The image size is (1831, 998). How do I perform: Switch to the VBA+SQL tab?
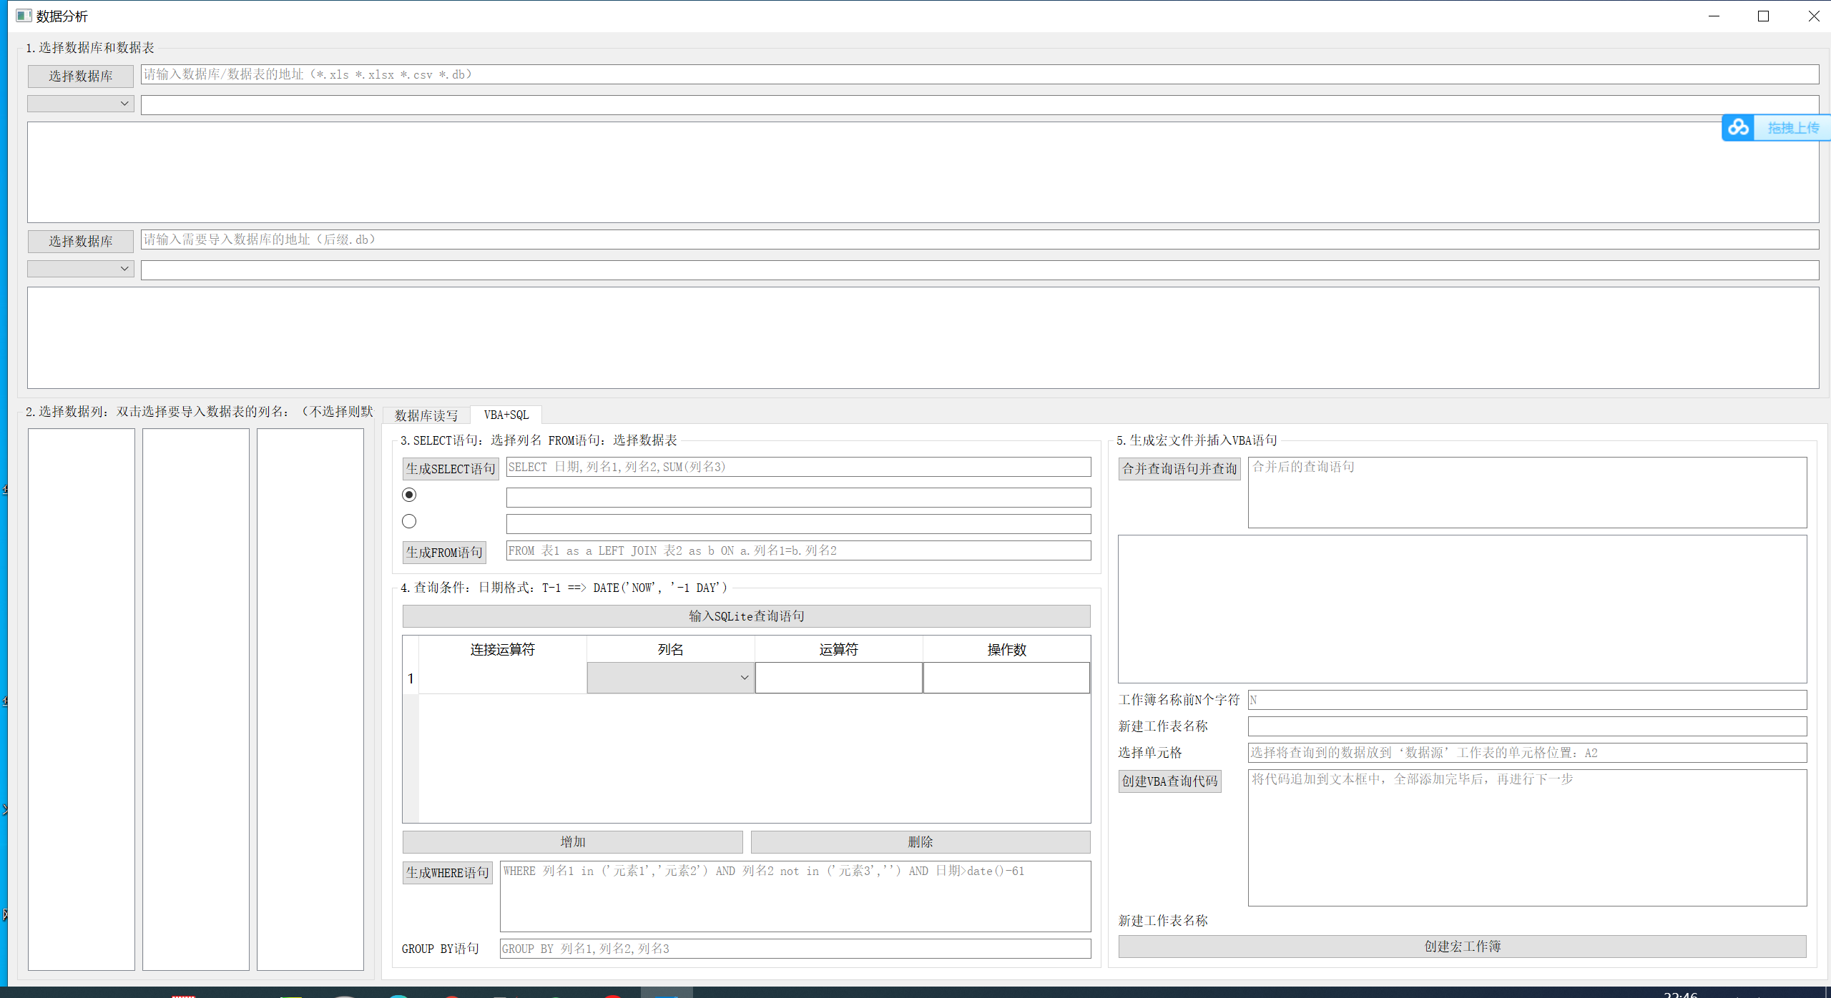(x=506, y=415)
